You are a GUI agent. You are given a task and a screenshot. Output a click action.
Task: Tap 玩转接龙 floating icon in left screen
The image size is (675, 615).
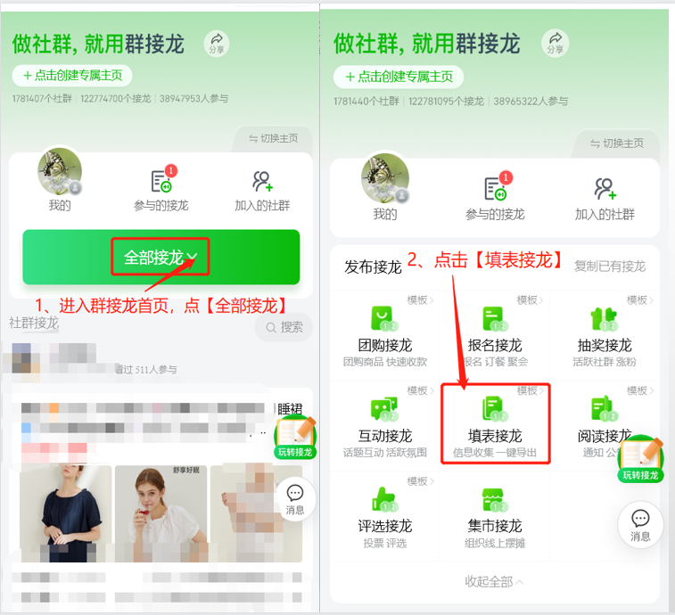[295, 437]
